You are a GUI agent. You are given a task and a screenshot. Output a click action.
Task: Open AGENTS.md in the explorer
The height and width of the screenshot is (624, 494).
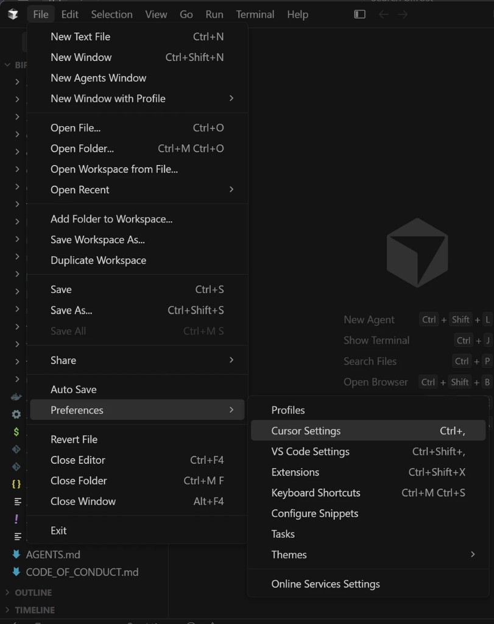click(x=53, y=555)
